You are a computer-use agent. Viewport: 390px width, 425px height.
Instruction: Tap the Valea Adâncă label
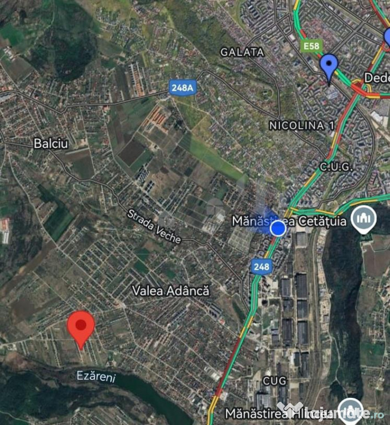point(170,291)
